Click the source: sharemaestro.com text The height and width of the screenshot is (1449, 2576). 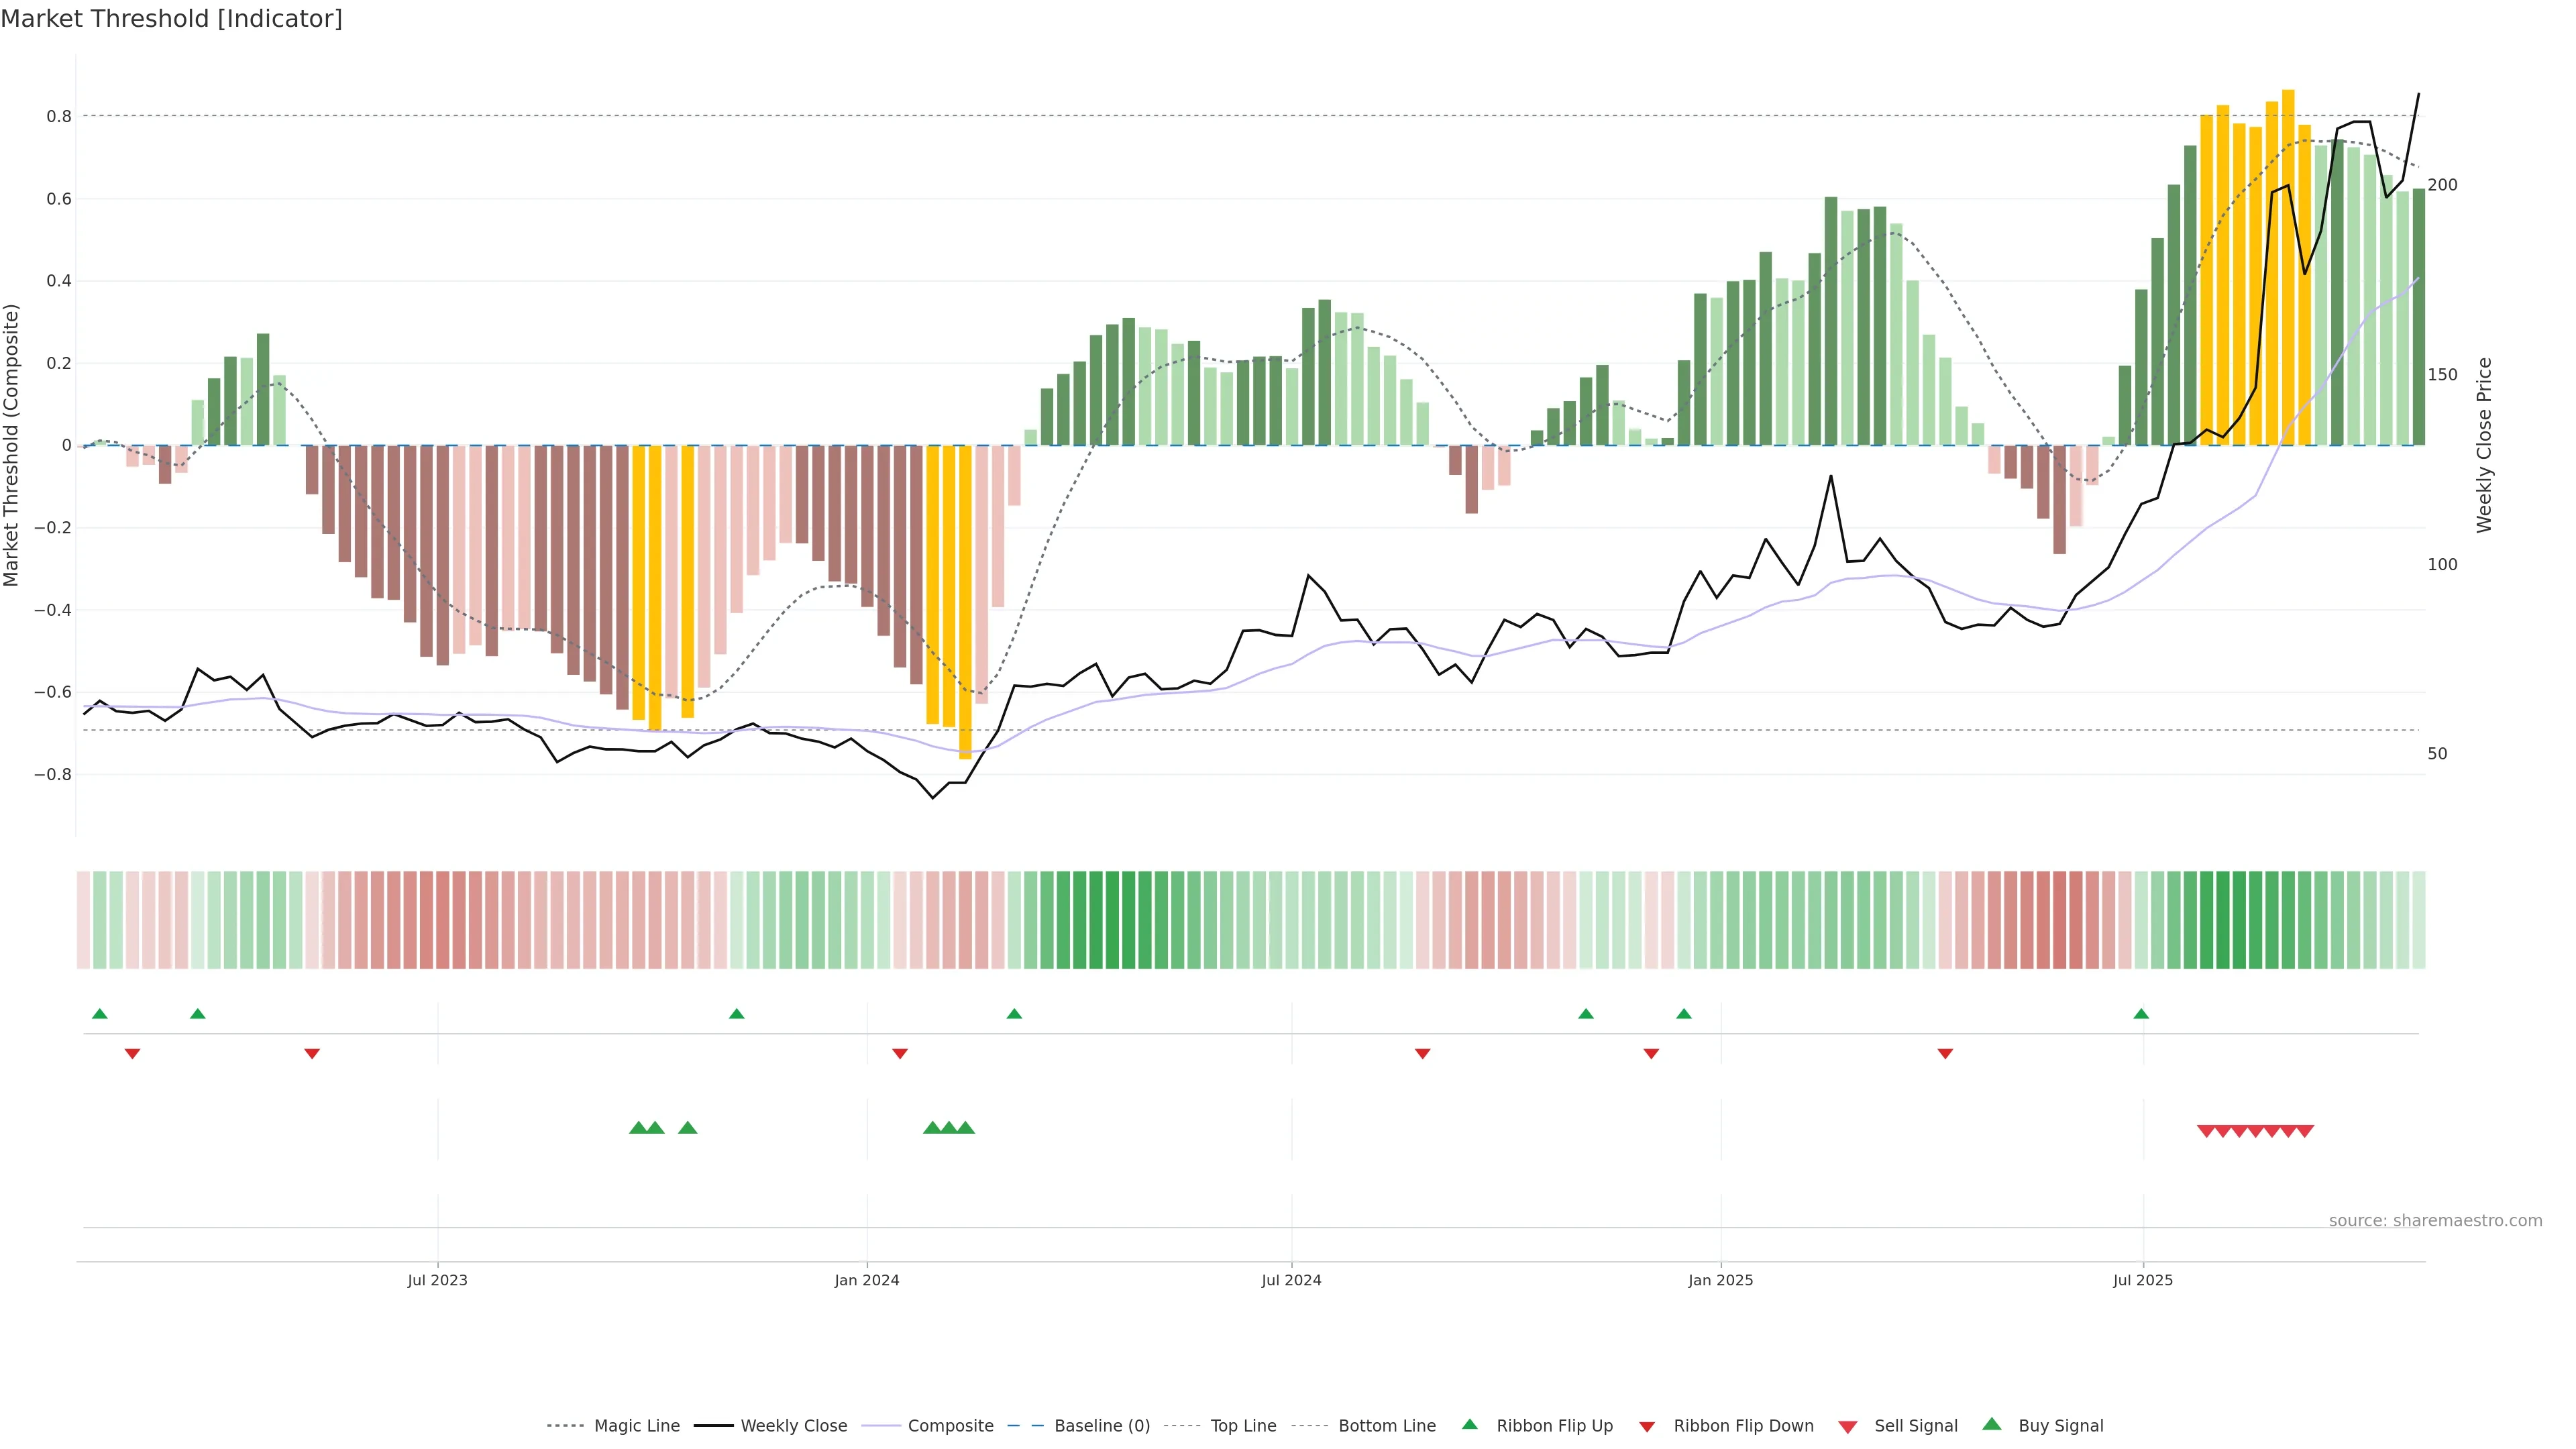2435,1220
